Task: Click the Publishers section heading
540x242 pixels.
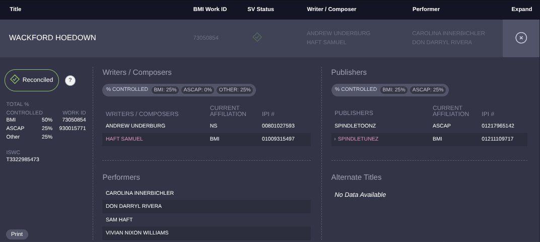Action: pos(349,72)
